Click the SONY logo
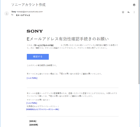The image size is (140, 127). pos(35,31)
